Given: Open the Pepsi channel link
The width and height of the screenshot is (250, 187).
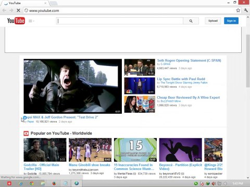Looking at the screenshot, I should 31,122.
